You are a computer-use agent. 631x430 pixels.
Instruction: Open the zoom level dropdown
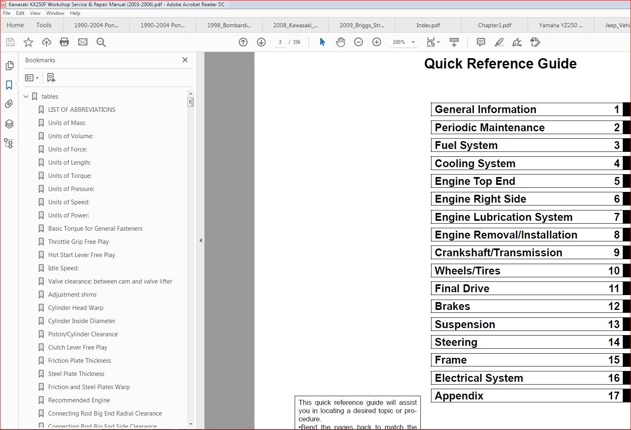(x=413, y=42)
